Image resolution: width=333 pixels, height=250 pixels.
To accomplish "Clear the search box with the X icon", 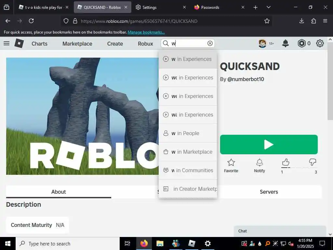I will 210,43.
